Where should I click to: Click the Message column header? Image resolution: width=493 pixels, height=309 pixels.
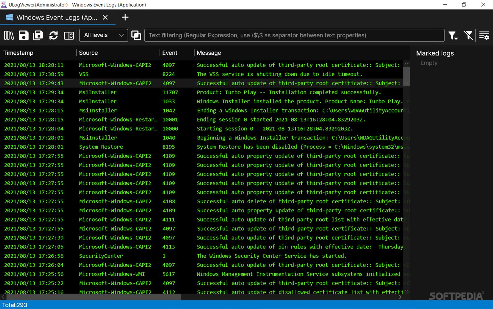(209, 53)
